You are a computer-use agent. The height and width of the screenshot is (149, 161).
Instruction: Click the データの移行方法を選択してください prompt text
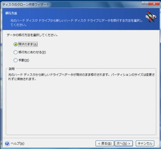[32, 35]
